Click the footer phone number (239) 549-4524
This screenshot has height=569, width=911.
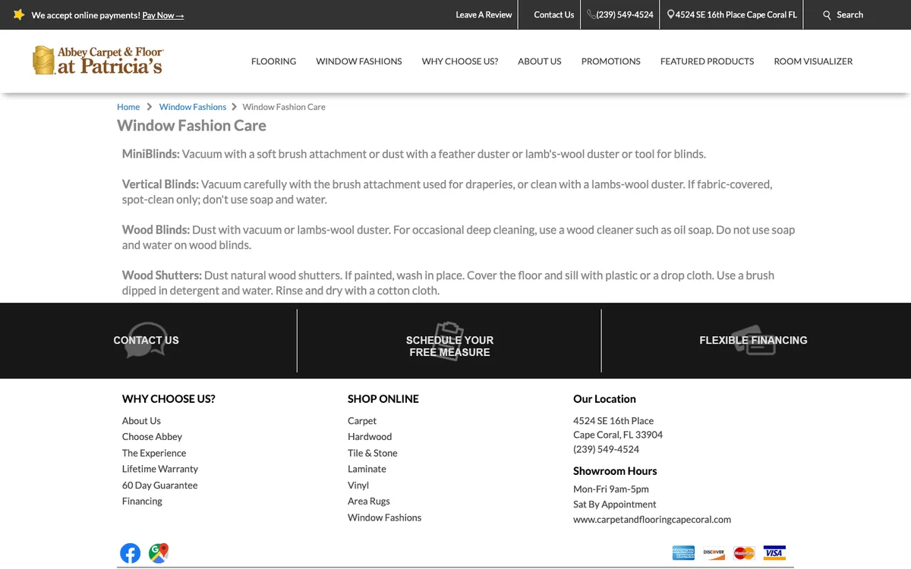point(606,449)
